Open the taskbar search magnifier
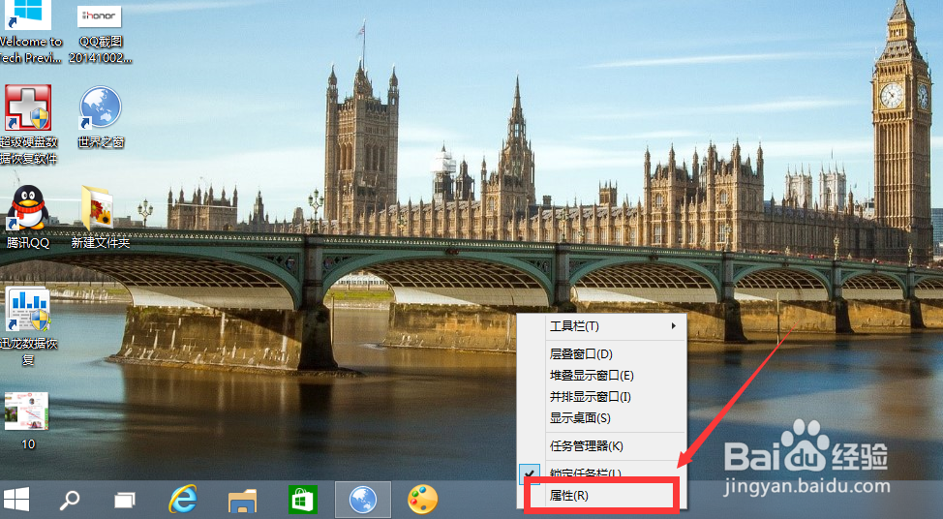Image resolution: width=943 pixels, height=519 pixels. [x=69, y=500]
